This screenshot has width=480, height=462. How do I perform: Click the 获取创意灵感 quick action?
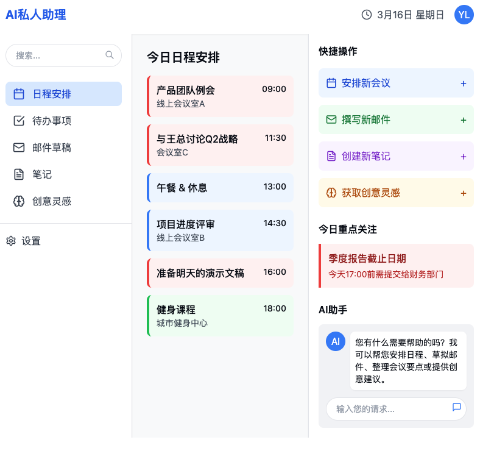pyautogui.click(x=396, y=193)
